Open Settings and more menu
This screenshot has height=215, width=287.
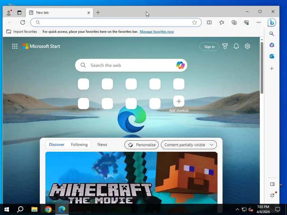pyautogui.click(x=259, y=22)
